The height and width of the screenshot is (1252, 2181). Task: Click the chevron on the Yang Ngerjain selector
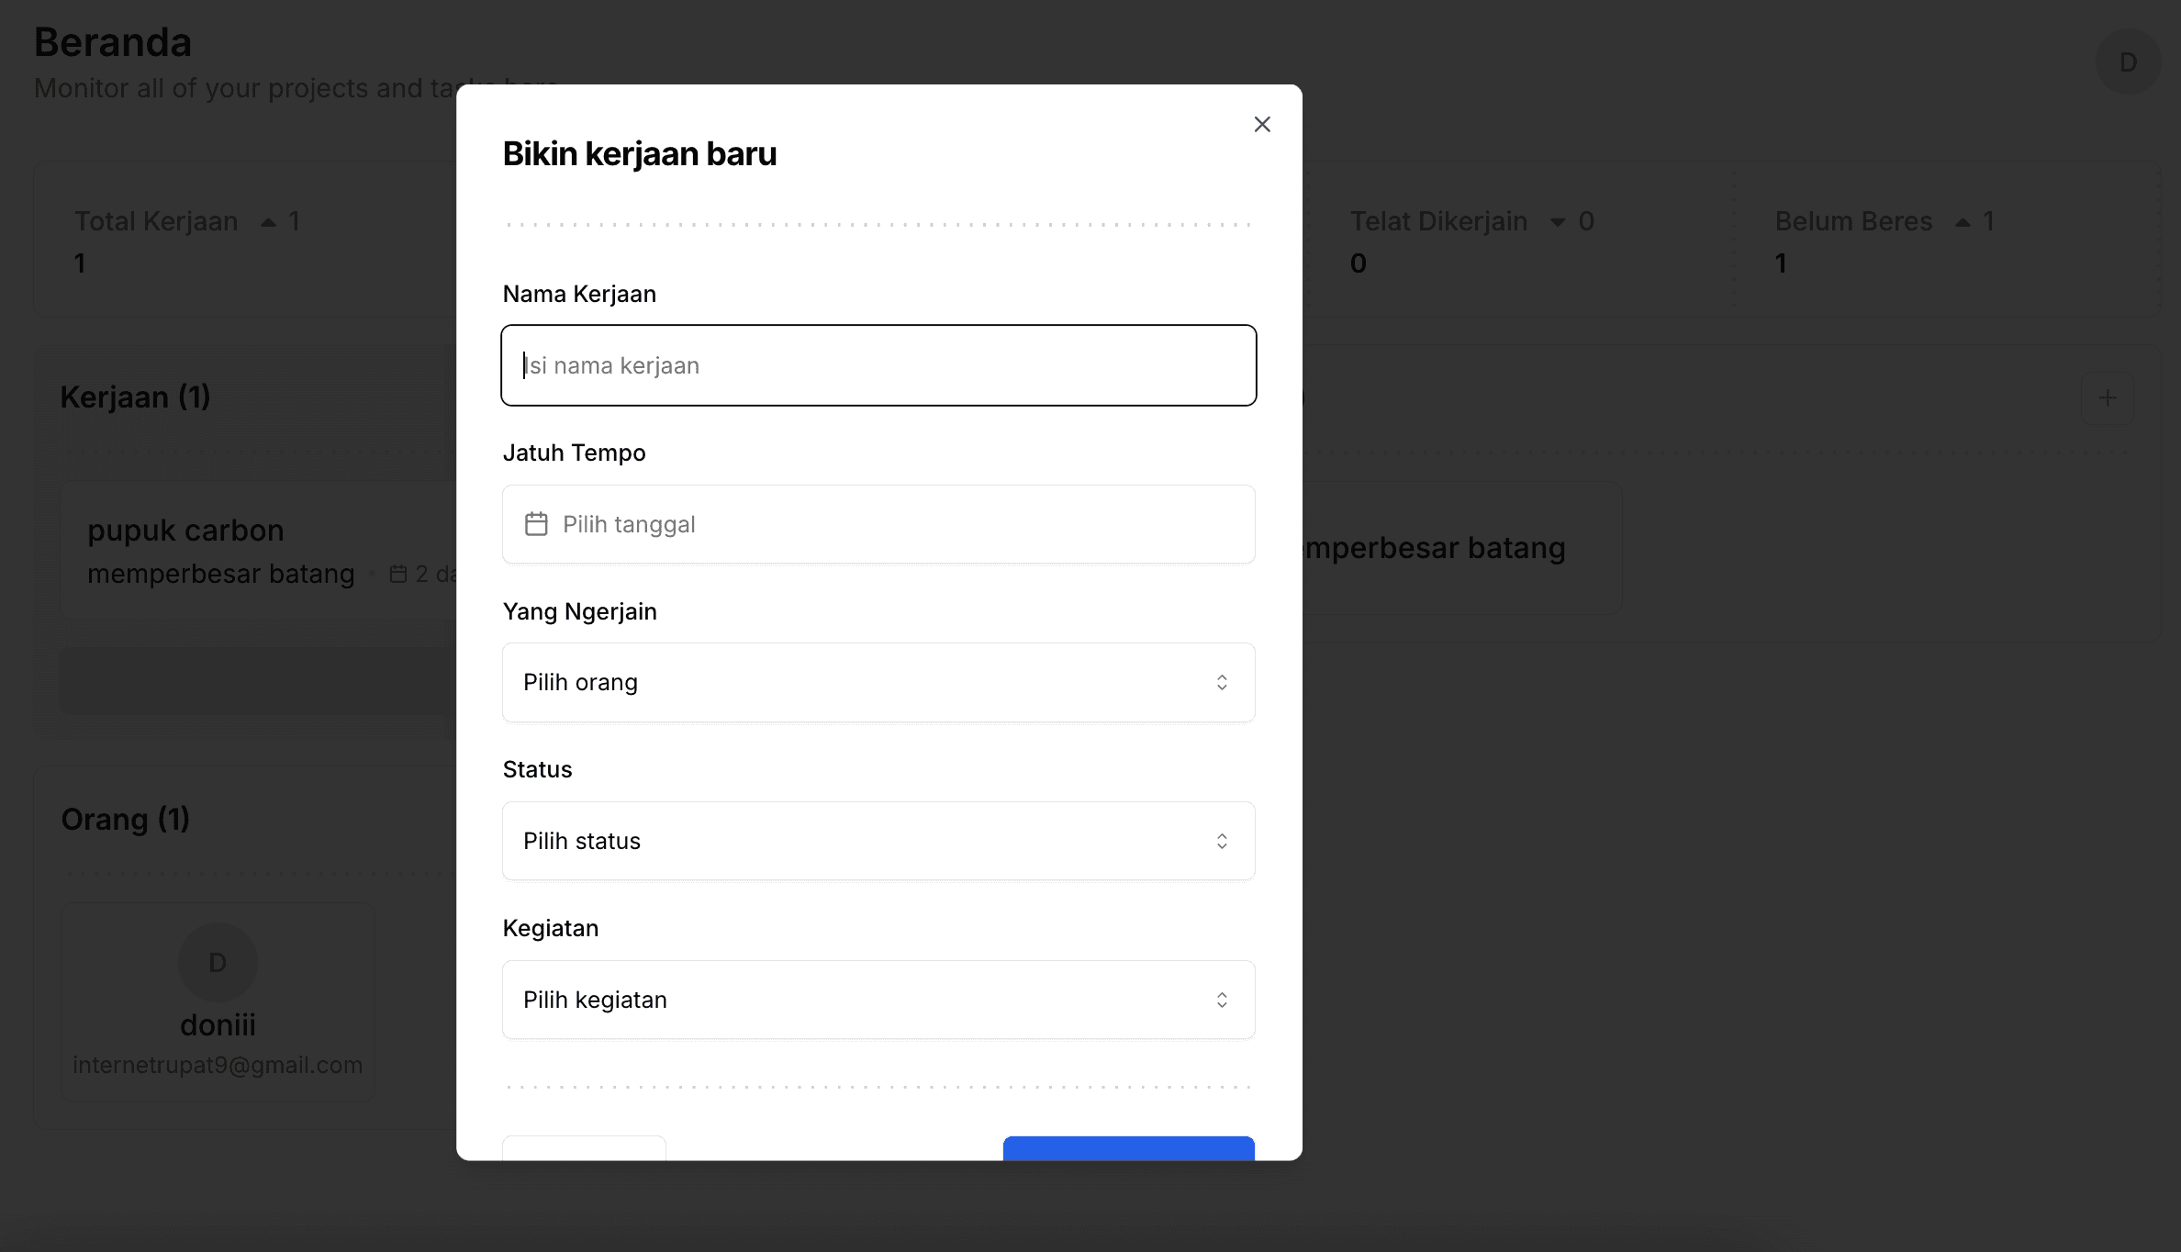(1222, 682)
